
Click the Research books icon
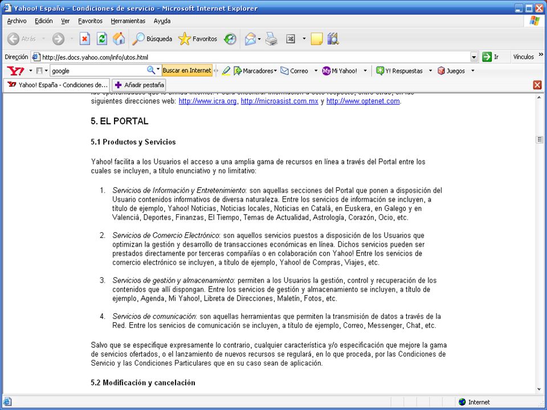pos(333,39)
